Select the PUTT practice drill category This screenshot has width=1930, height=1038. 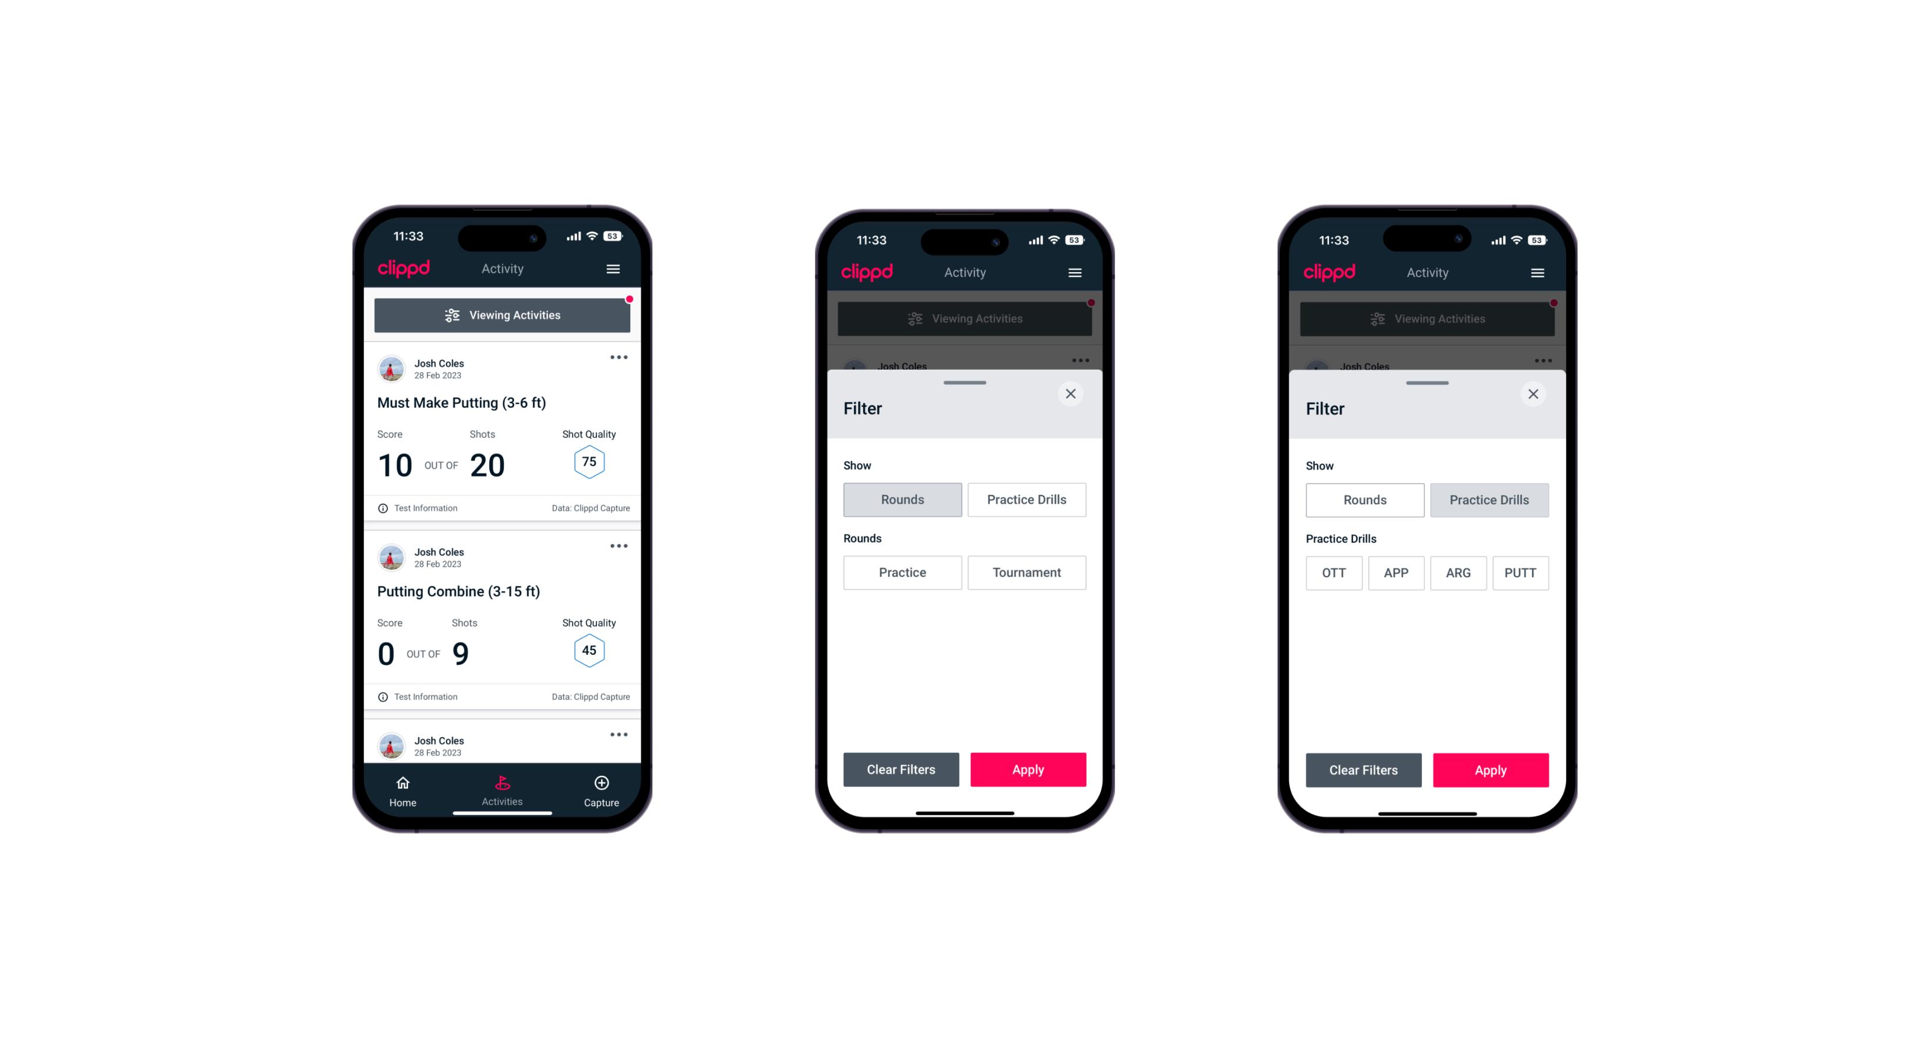[x=1525, y=572]
